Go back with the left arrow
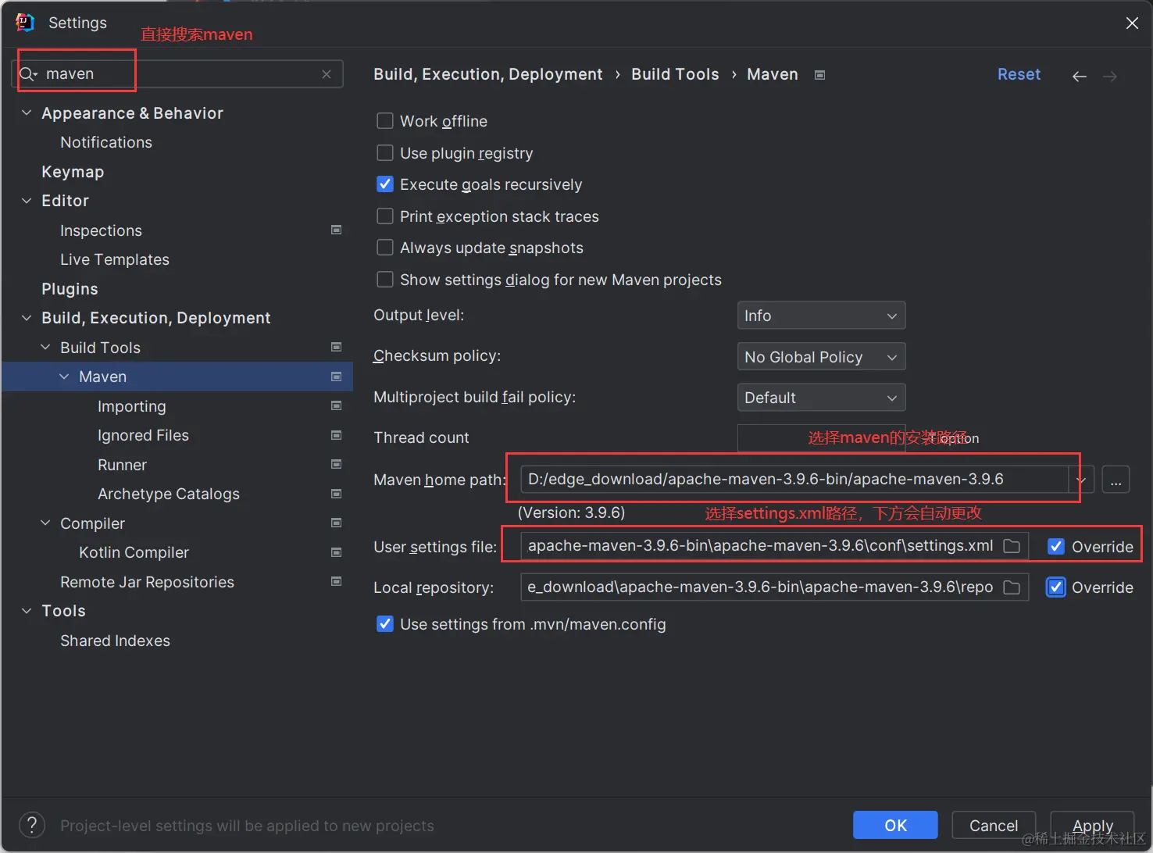This screenshot has height=853, width=1153. 1080,76
